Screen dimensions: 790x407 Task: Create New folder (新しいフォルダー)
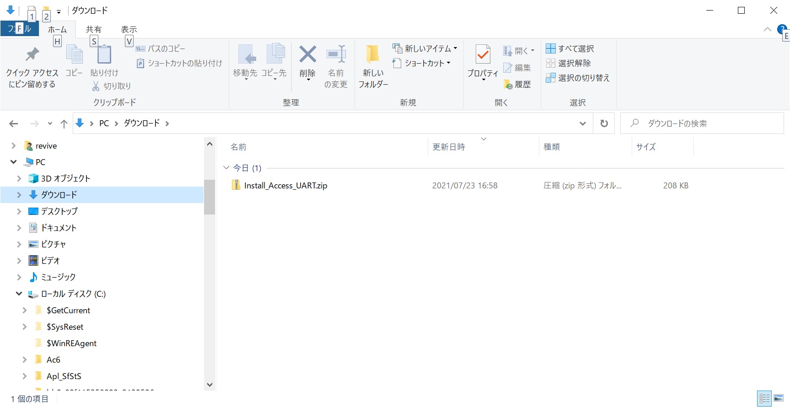tap(373, 66)
